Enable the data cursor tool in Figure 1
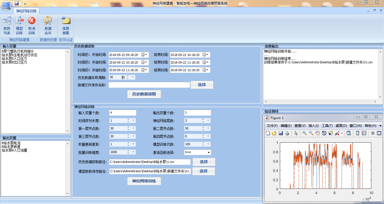Viewport: 384px width, 204px height. point(331,133)
